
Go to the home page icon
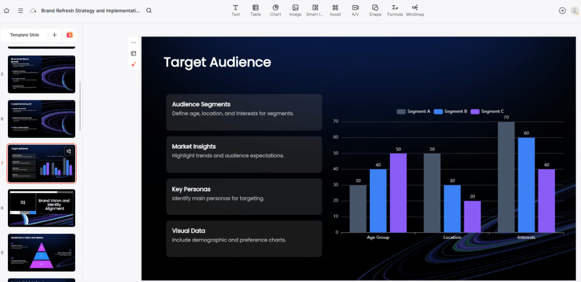click(7, 10)
